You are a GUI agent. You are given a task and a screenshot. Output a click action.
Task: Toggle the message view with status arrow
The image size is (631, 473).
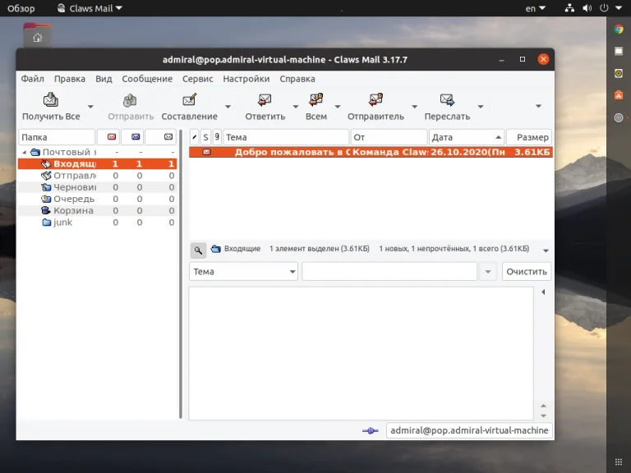click(546, 250)
